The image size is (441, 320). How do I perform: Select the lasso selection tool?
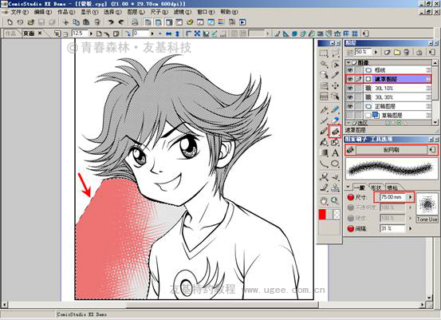[x=335, y=53]
